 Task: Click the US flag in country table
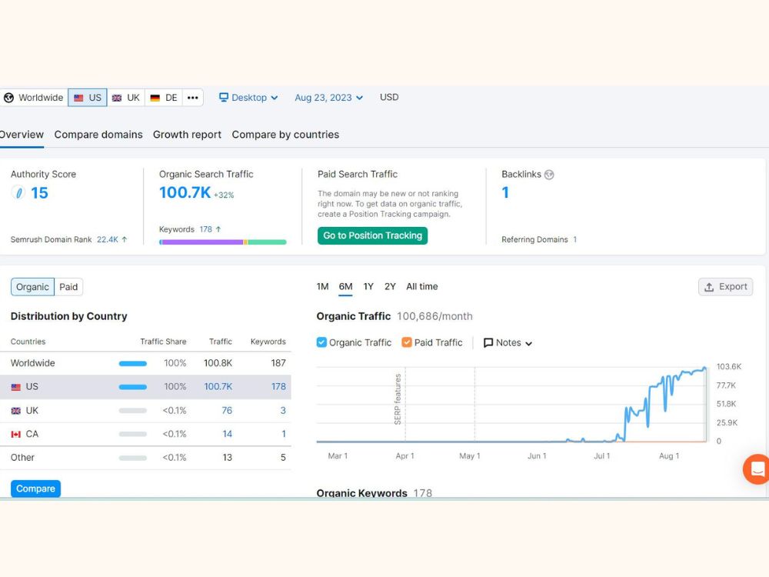pyautogui.click(x=15, y=387)
